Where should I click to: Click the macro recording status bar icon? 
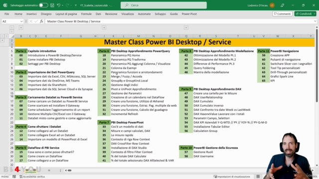tap(14, 177)
